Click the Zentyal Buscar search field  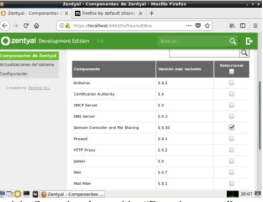[x=193, y=41]
